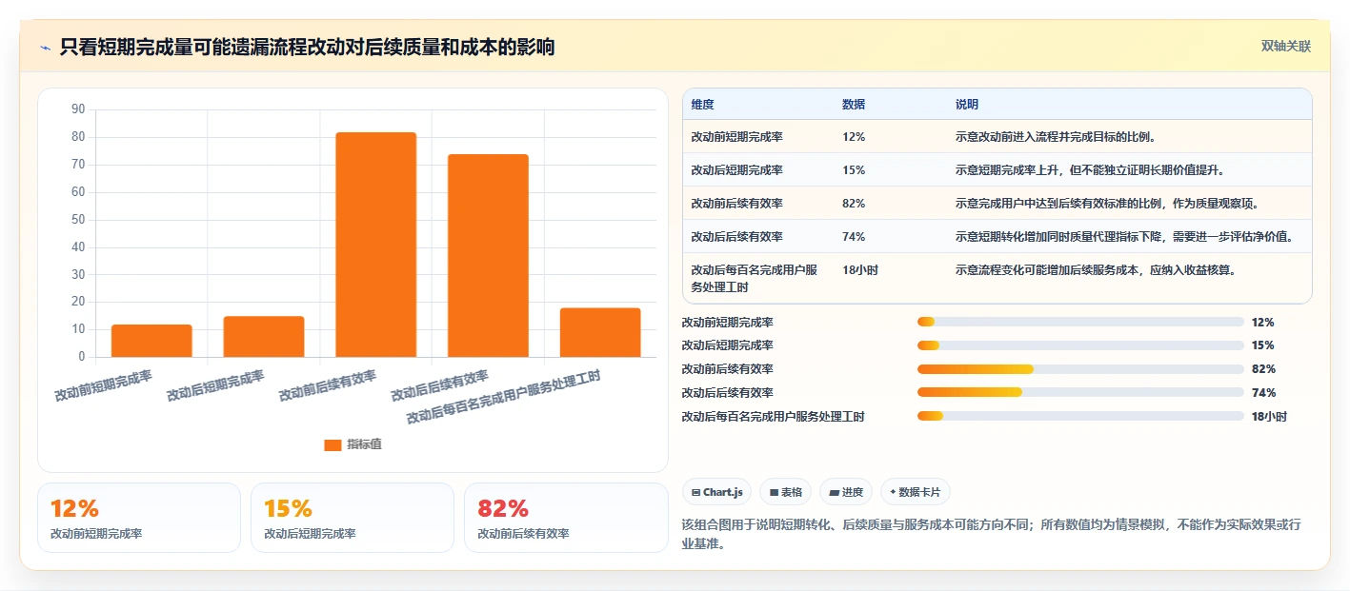
Task: Click the lightning icon beside the card title
Action: coord(45,48)
